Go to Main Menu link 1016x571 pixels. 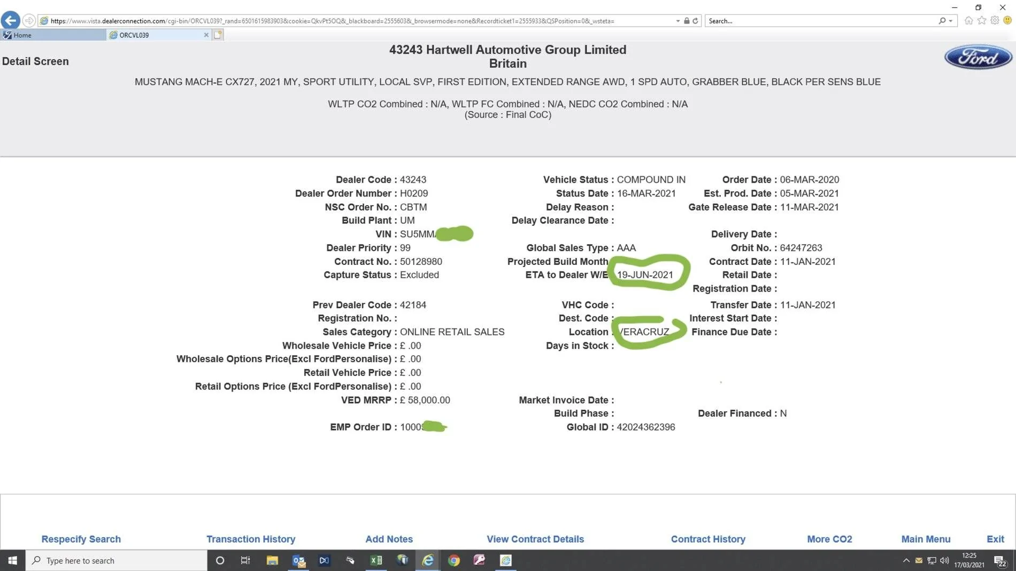click(x=926, y=539)
